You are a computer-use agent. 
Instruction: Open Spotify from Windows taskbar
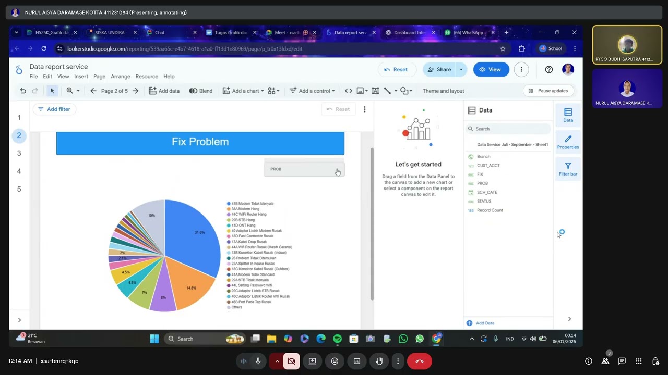click(337, 339)
